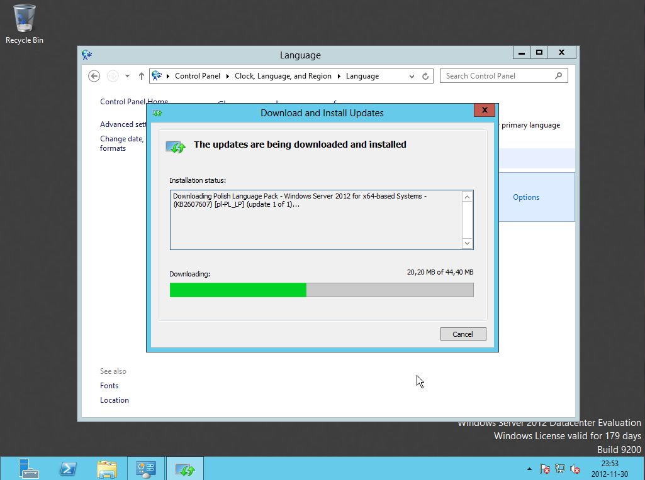Click the muted volume tray icon
The width and height of the screenshot is (645, 480).
575,469
